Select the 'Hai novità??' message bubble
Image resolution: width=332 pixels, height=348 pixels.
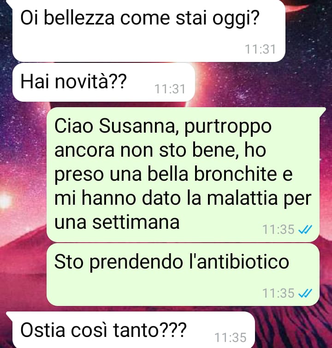[104, 82]
